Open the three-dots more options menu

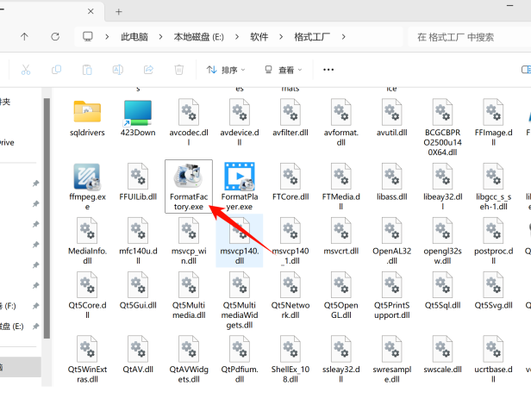(328, 70)
